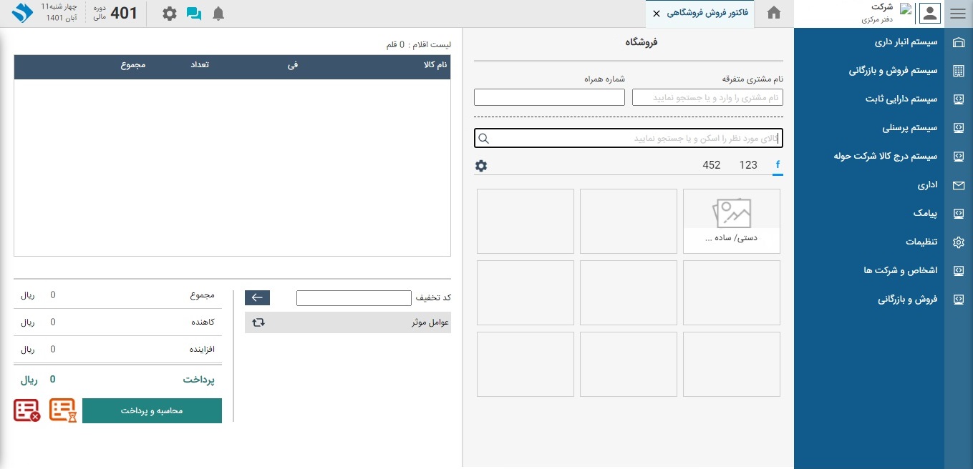Click the orange pending invoice icon
This screenshot has width=973, height=469.
click(62, 410)
